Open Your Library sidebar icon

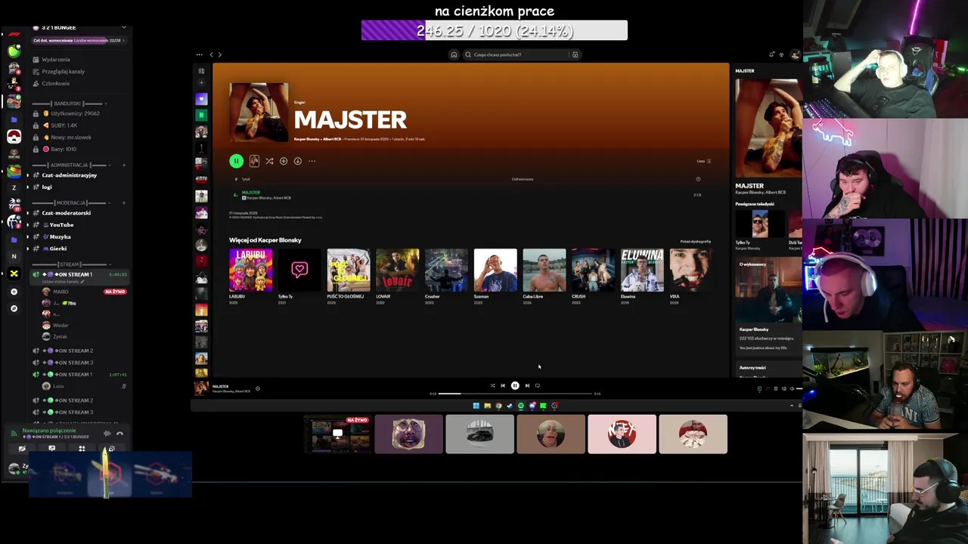[201, 71]
